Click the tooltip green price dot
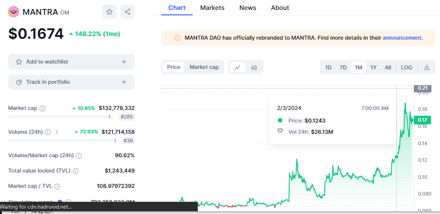 (x=280, y=120)
